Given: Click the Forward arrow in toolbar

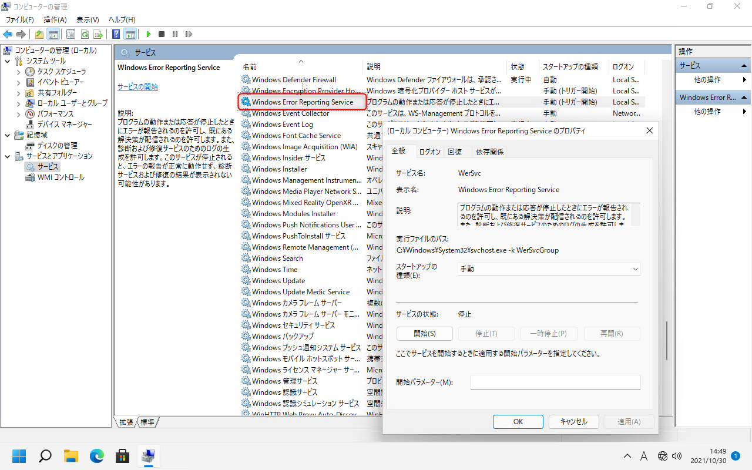Looking at the screenshot, I should pos(21,34).
